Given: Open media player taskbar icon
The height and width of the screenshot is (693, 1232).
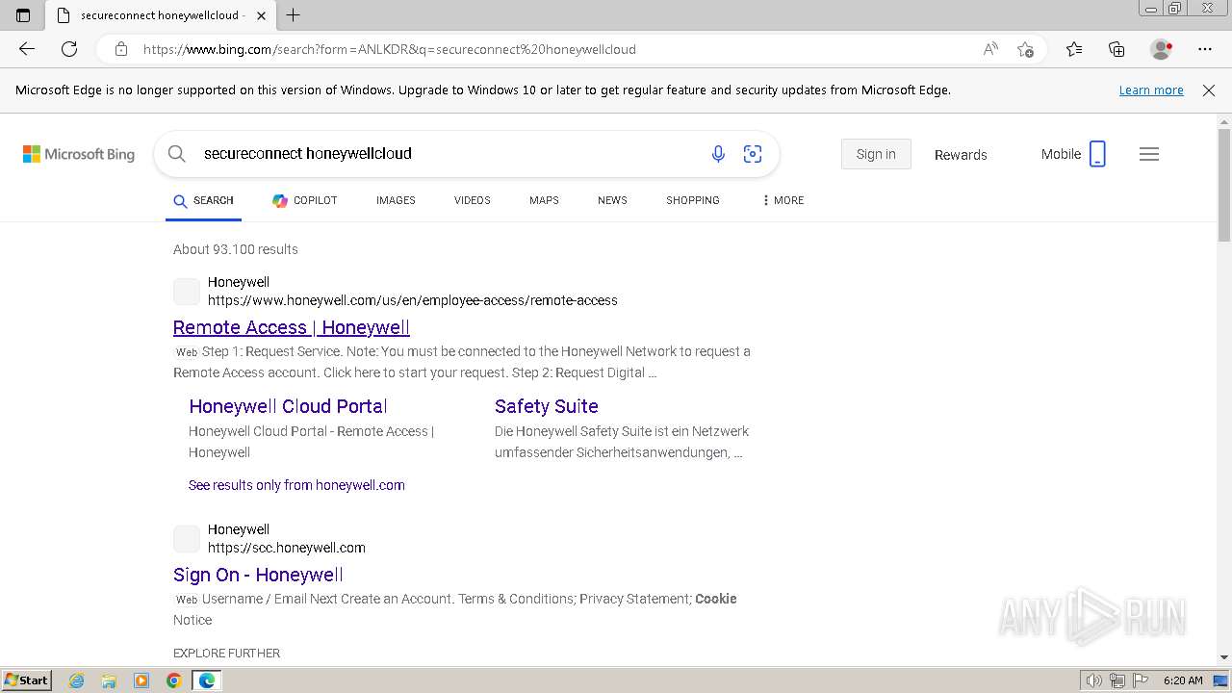Looking at the screenshot, I should (x=141, y=680).
